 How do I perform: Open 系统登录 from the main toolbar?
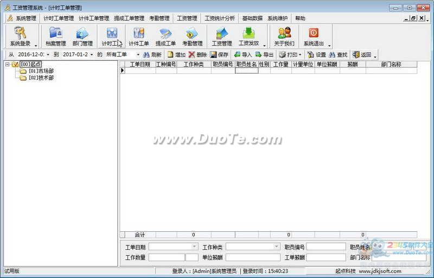[x=21, y=36]
